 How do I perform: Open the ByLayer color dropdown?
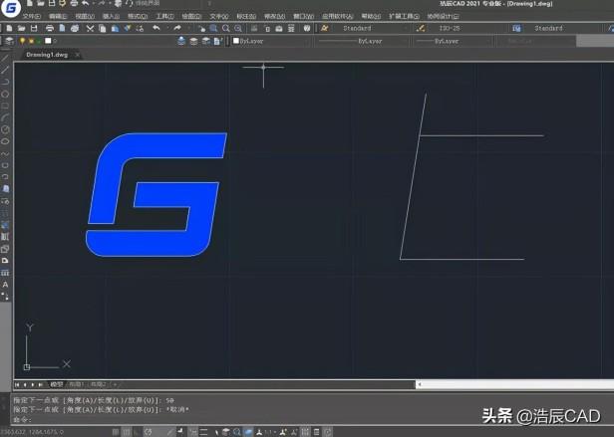click(x=272, y=41)
